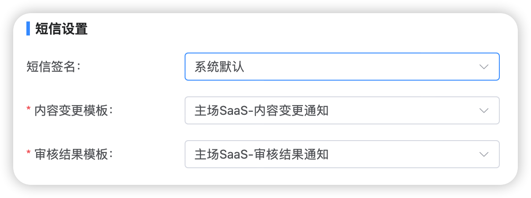Click the blue bar beside 短信设置
This screenshot has height=198, width=531.
pos(28,29)
